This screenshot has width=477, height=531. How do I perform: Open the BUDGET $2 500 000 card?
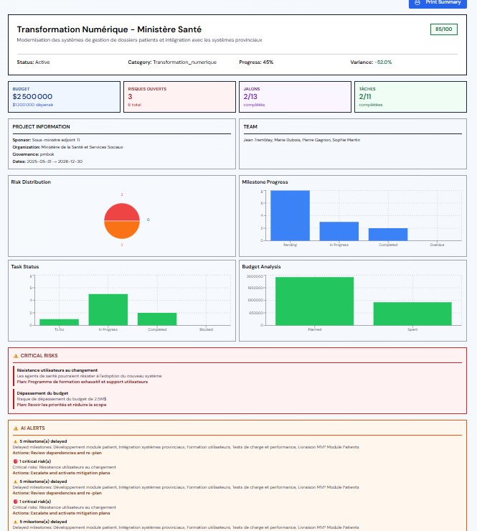pos(64,97)
